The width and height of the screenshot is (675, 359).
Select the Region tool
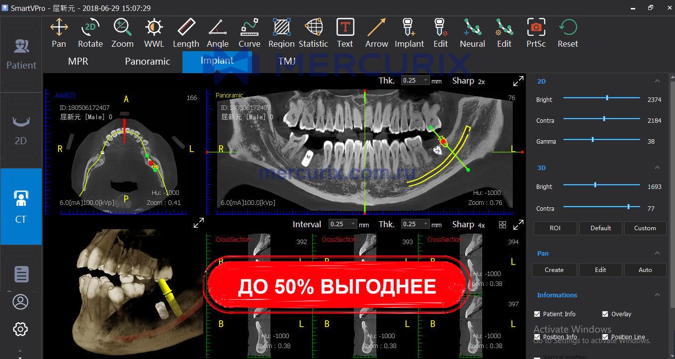pyautogui.click(x=281, y=33)
